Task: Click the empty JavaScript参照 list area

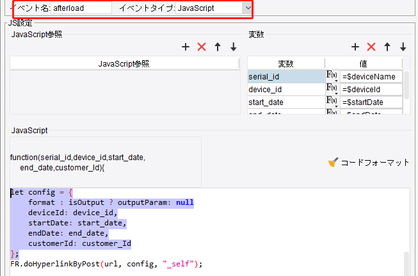Action: 125,92
